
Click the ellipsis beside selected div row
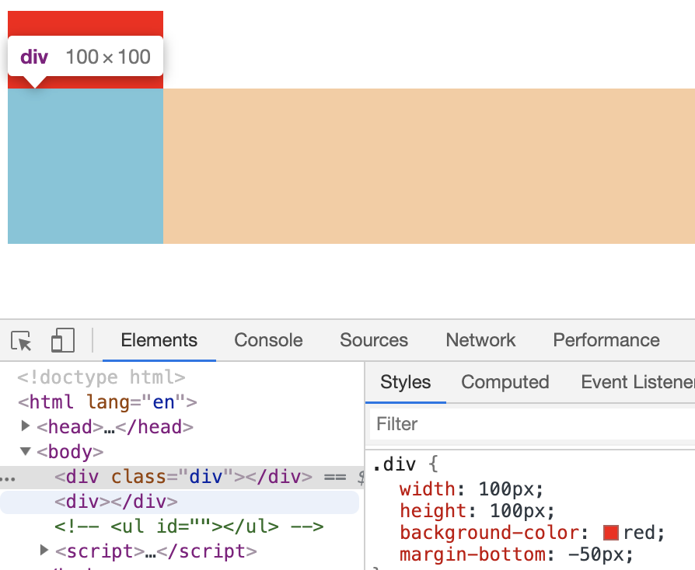pos(8,479)
